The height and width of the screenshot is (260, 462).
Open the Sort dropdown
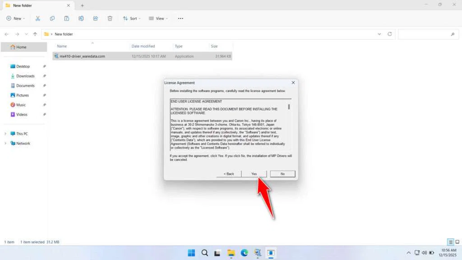(x=132, y=19)
